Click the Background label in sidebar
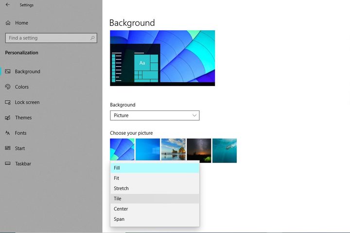The height and width of the screenshot is (233, 350). pos(27,72)
